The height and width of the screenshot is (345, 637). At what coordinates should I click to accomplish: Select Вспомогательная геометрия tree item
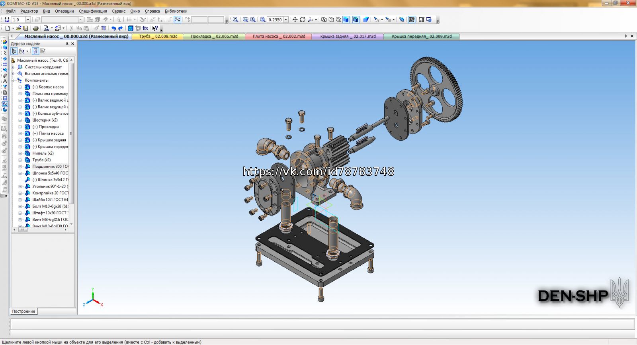tap(47, 74)
